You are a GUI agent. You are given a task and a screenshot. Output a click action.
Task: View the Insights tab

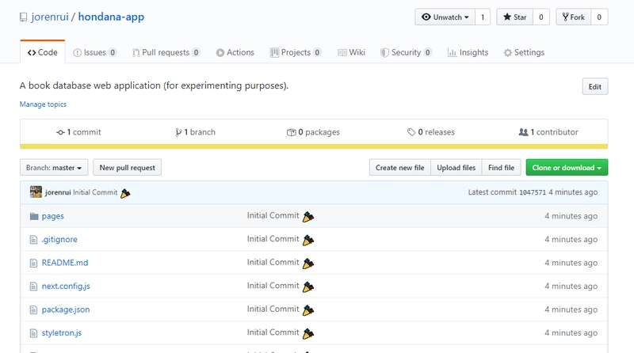point(468,52)
